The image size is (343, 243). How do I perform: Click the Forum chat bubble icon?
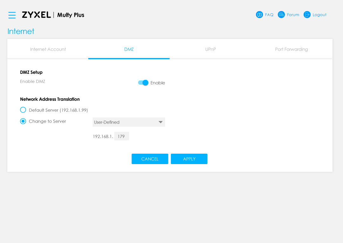coord(281,15)
